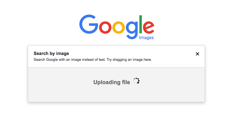Open the Images link under the logo
Screen dimensions: 240x123
146,38
